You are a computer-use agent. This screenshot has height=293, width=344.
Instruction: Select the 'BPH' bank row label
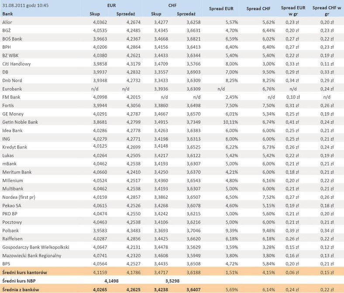click(x=7, y=47)
